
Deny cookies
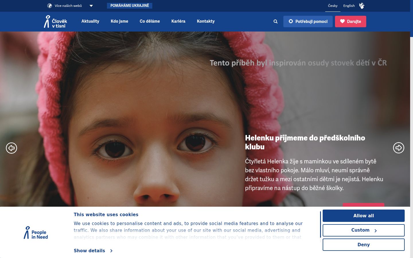364,245
